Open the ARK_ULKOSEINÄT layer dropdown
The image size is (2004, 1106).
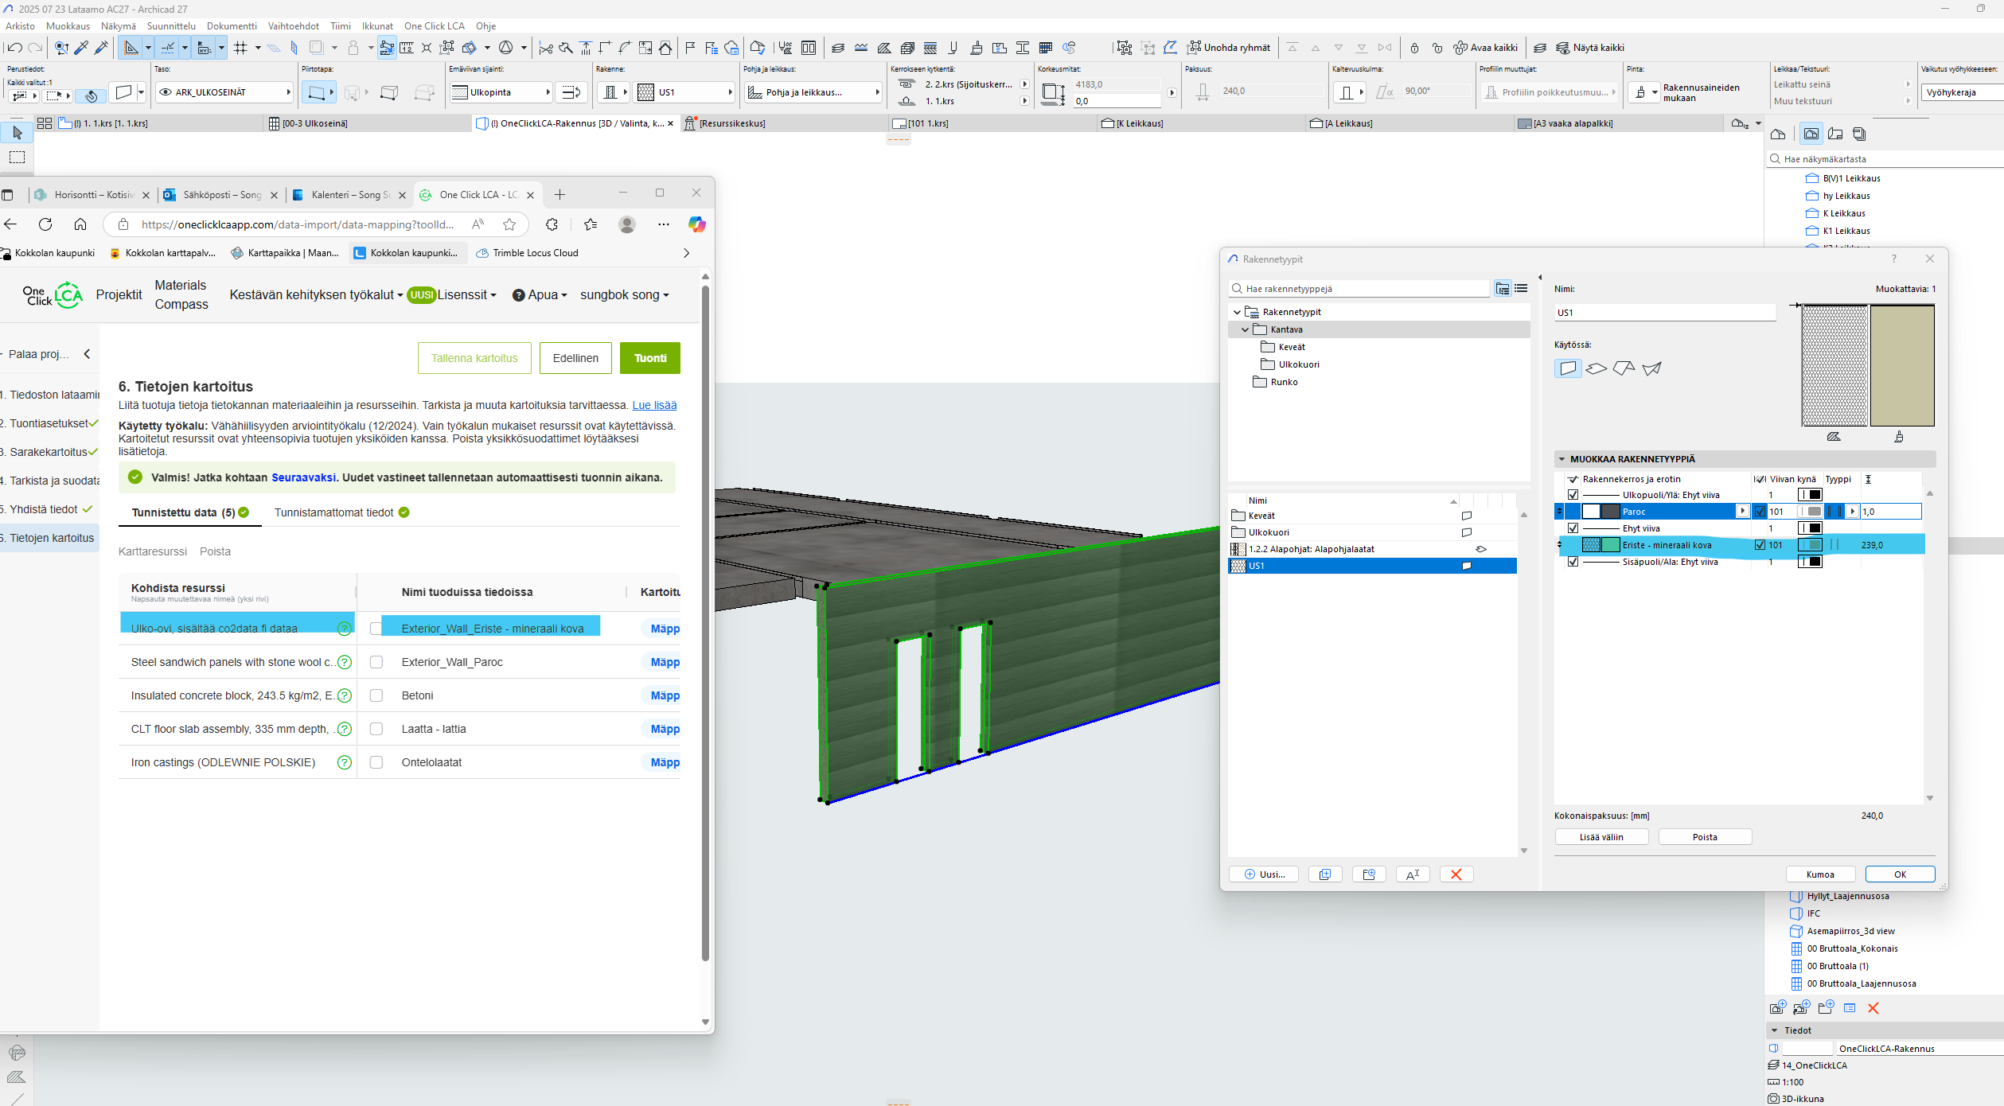224,92
